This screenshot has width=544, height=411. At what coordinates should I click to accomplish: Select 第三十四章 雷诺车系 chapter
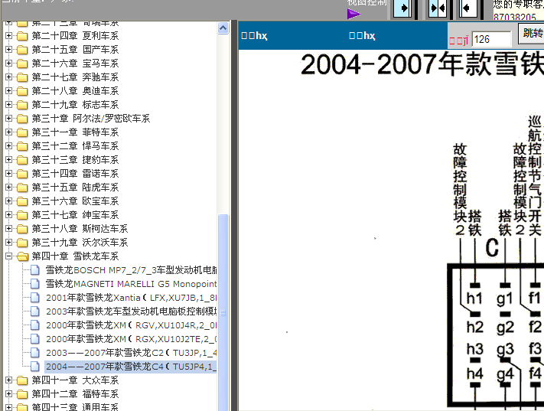pyautogui.click(x=75, y=174)
